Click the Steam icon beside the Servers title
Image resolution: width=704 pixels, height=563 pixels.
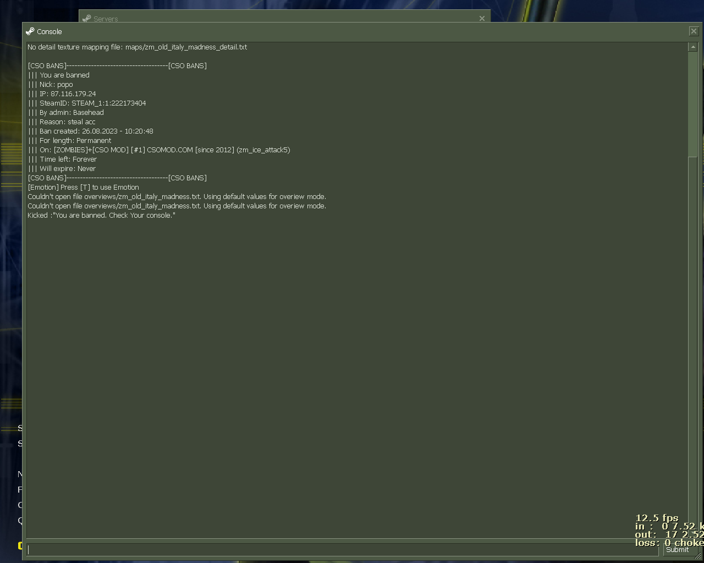86,19
